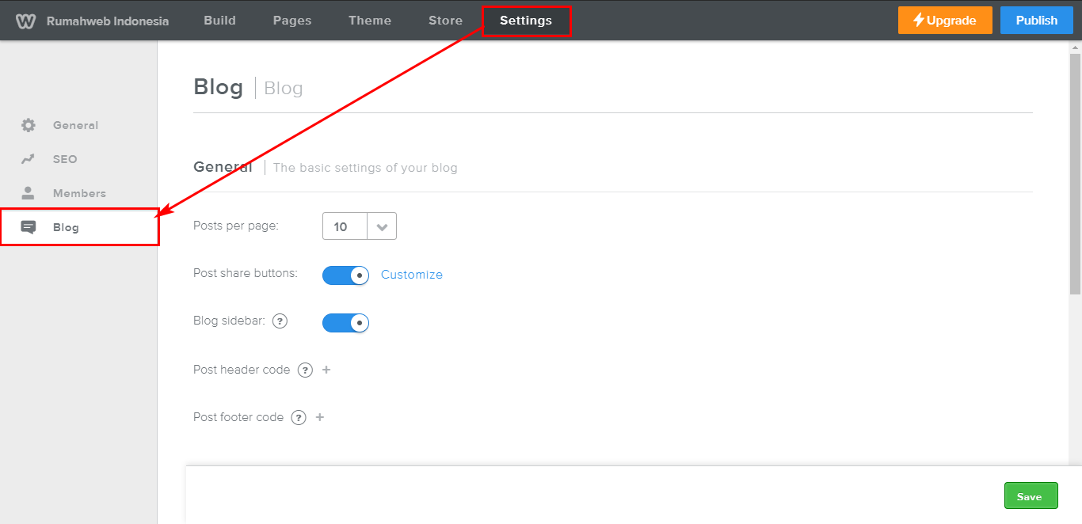Image resolution: width=1082 pixels, height=524 pixels.
Task: Open the Post footer code help icon
Action: tap(299, 417)
